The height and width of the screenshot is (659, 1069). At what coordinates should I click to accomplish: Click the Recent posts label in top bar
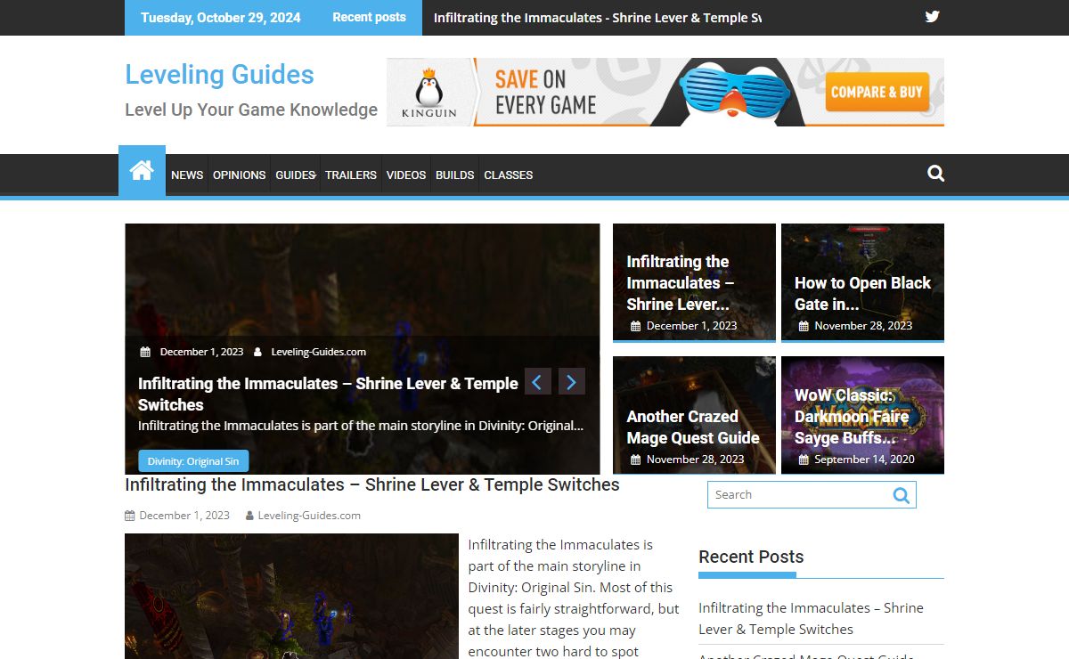click(369, 18)
